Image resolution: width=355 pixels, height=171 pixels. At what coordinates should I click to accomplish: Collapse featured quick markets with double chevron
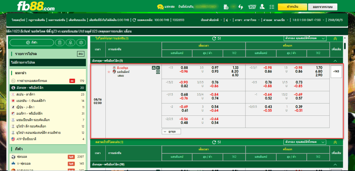point(335,142)
